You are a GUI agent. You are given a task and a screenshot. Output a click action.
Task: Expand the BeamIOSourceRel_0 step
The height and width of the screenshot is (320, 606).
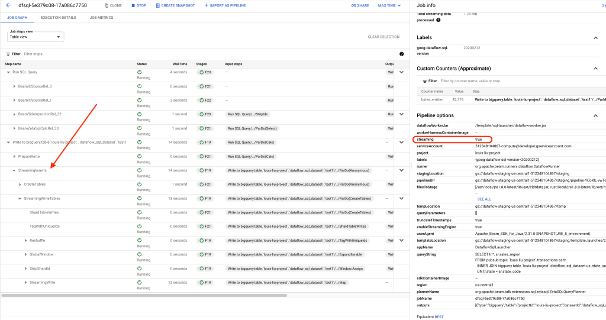click(14, 86)
